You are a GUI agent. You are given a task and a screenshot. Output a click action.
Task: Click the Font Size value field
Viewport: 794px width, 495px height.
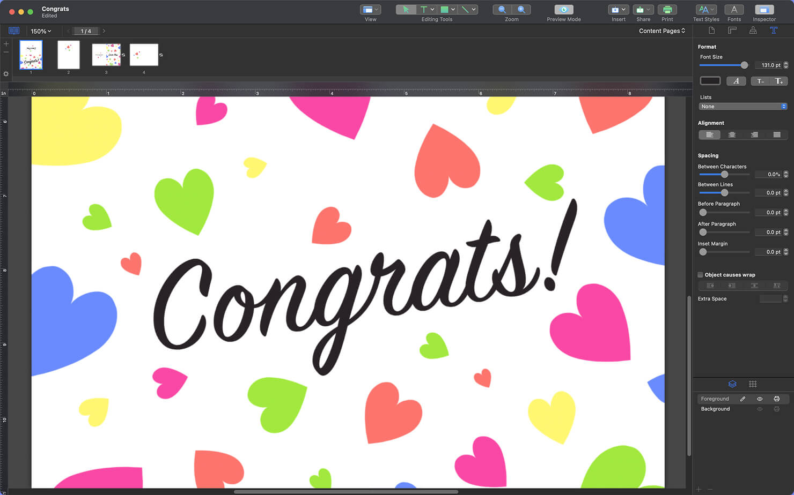pos(768,65)
